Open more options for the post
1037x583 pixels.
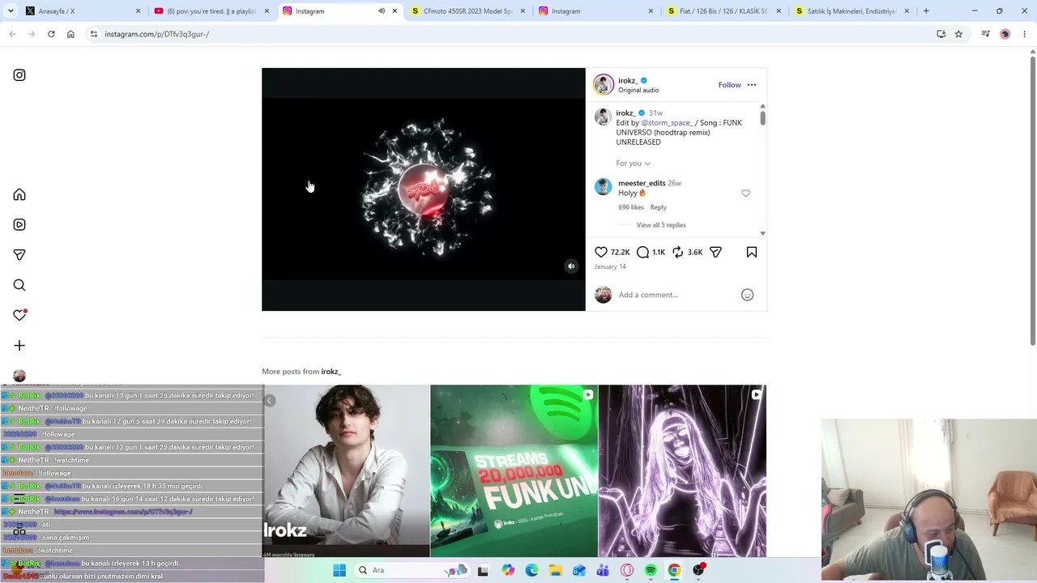752,85
